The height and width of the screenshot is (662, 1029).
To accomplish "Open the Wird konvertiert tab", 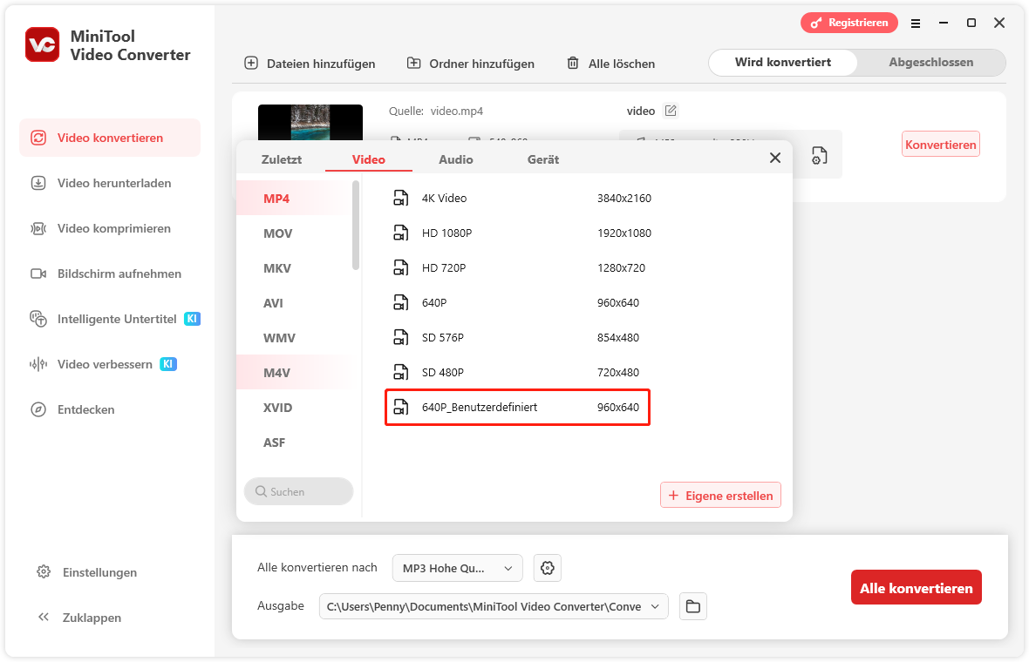I will pyautogui.click(x=783, y=62).
